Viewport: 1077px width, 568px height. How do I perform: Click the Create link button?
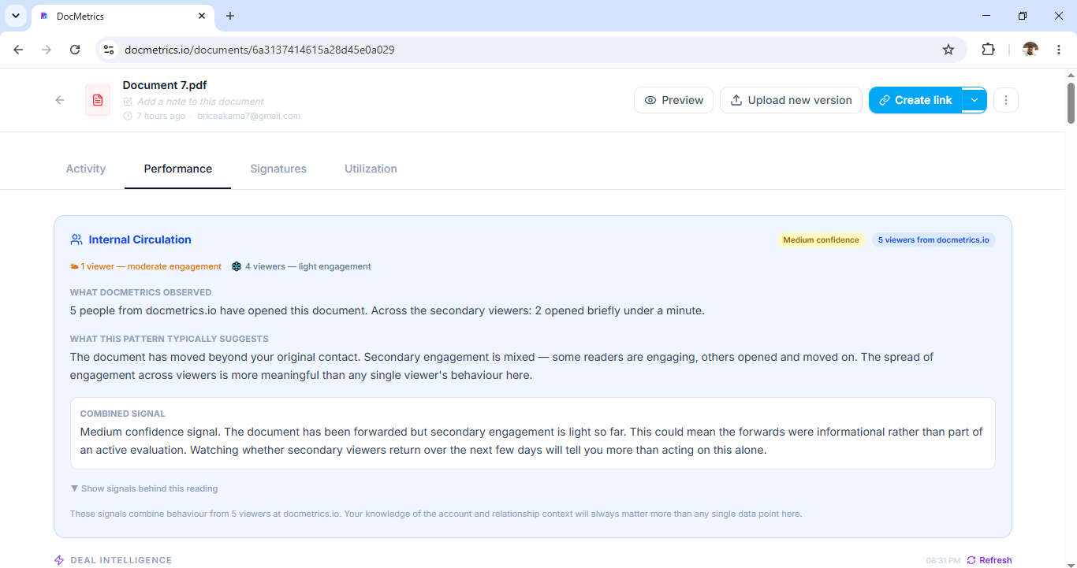[x=915, y=100]
